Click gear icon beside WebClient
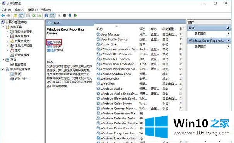This screenshot has width=234, height=143. click(98, 83)
